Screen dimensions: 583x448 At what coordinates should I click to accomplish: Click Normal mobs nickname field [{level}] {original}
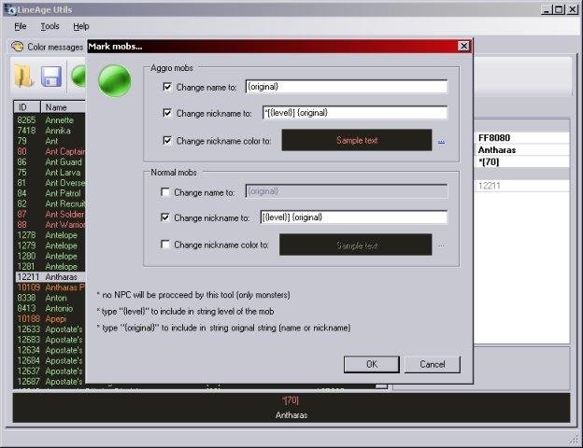[x=353, y=217]
